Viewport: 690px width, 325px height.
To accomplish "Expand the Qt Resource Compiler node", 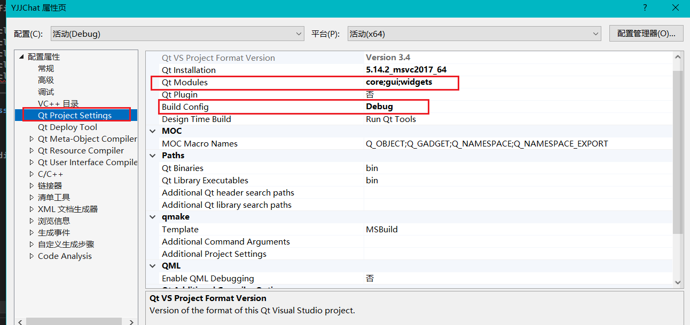I will pos(32,151).
